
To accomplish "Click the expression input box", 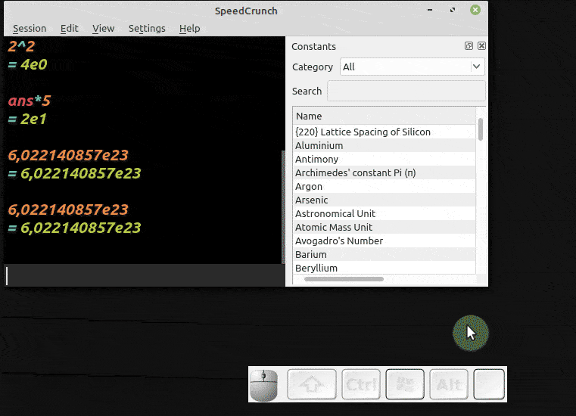I will pyautogui.click(x=145, y=275).
